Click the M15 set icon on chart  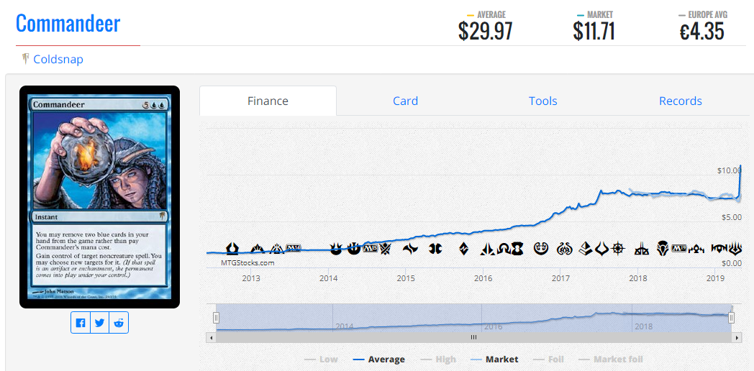369,249
